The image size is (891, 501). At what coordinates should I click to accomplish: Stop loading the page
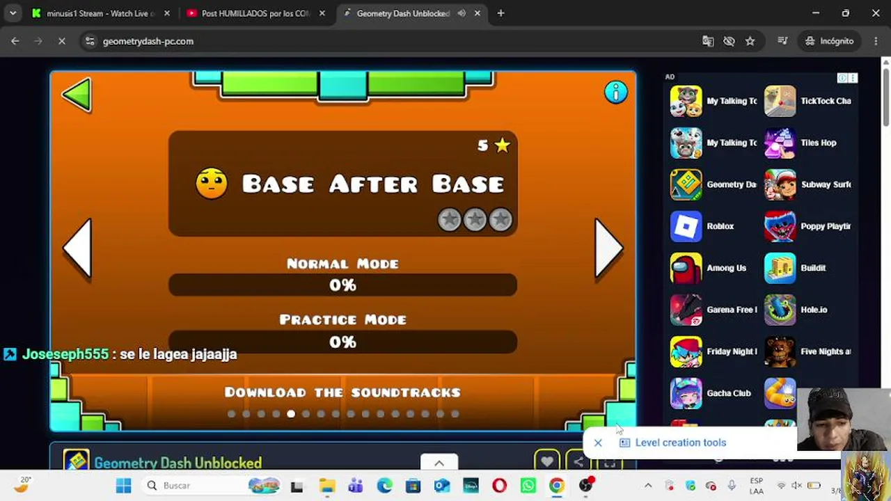tap(61, 41)
